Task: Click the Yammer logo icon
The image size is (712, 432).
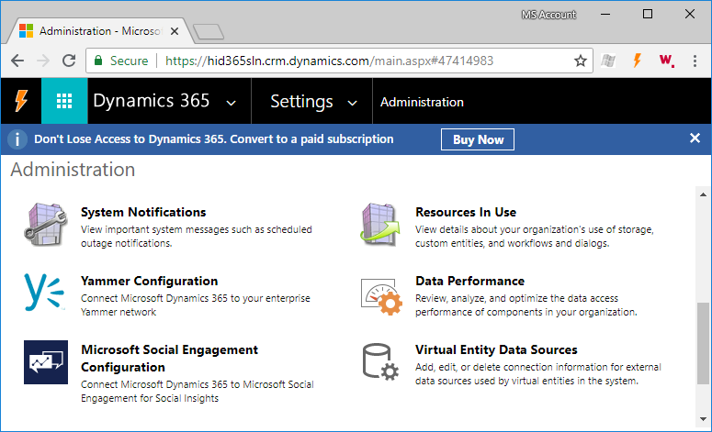Action: click(x=44, y=293)
